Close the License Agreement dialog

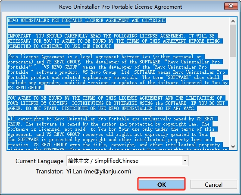pyautogui.click(x=231, y=6)
